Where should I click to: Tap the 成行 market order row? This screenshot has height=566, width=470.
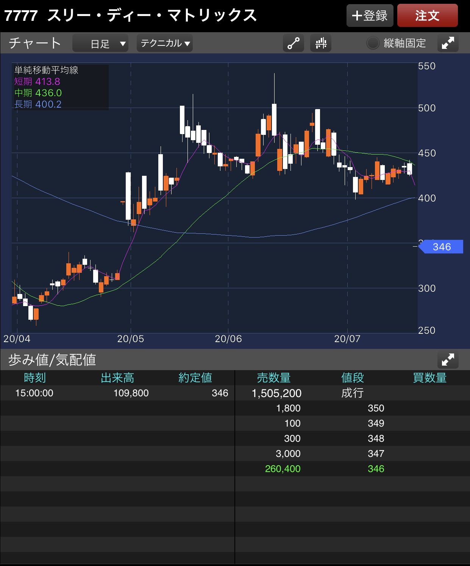click(x=352, y=393)
